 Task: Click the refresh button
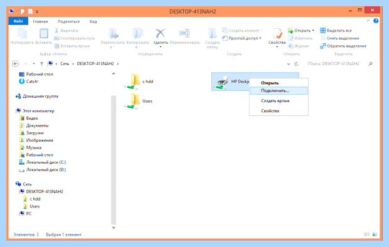click(x=296, y=64)
